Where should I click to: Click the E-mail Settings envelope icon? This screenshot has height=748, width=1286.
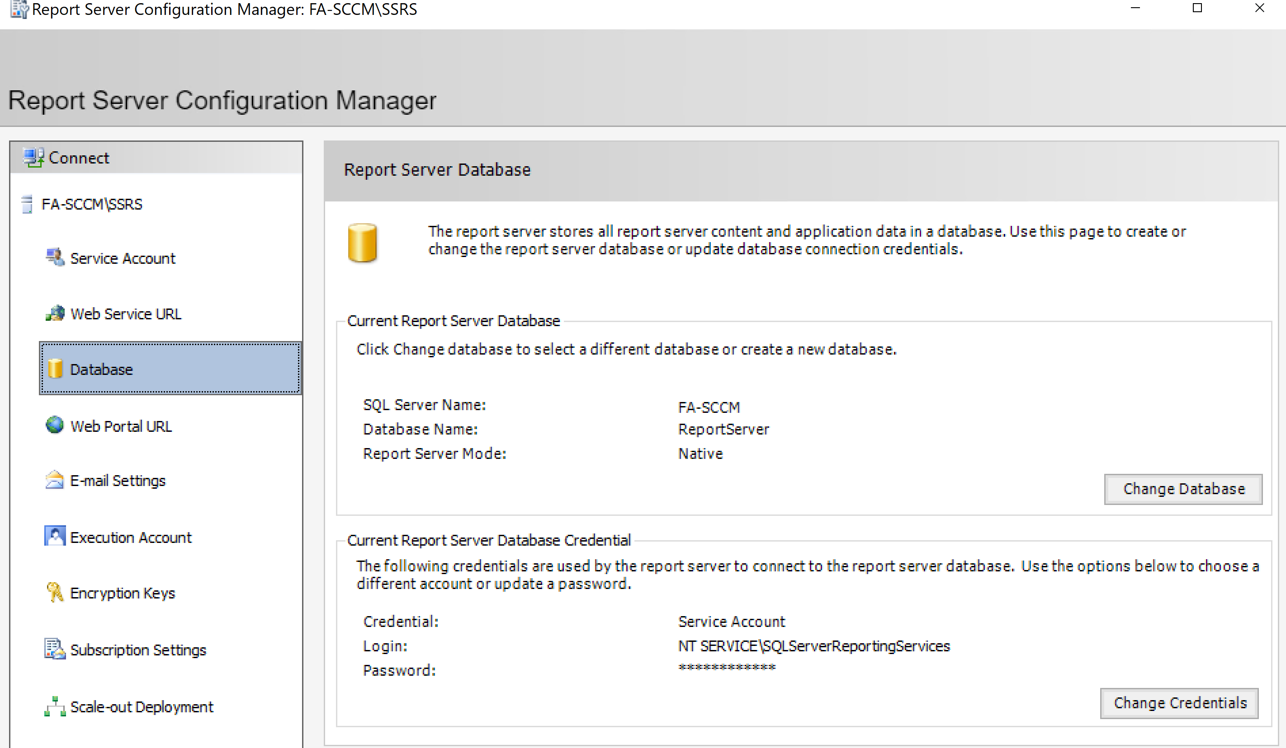point(55,480)
